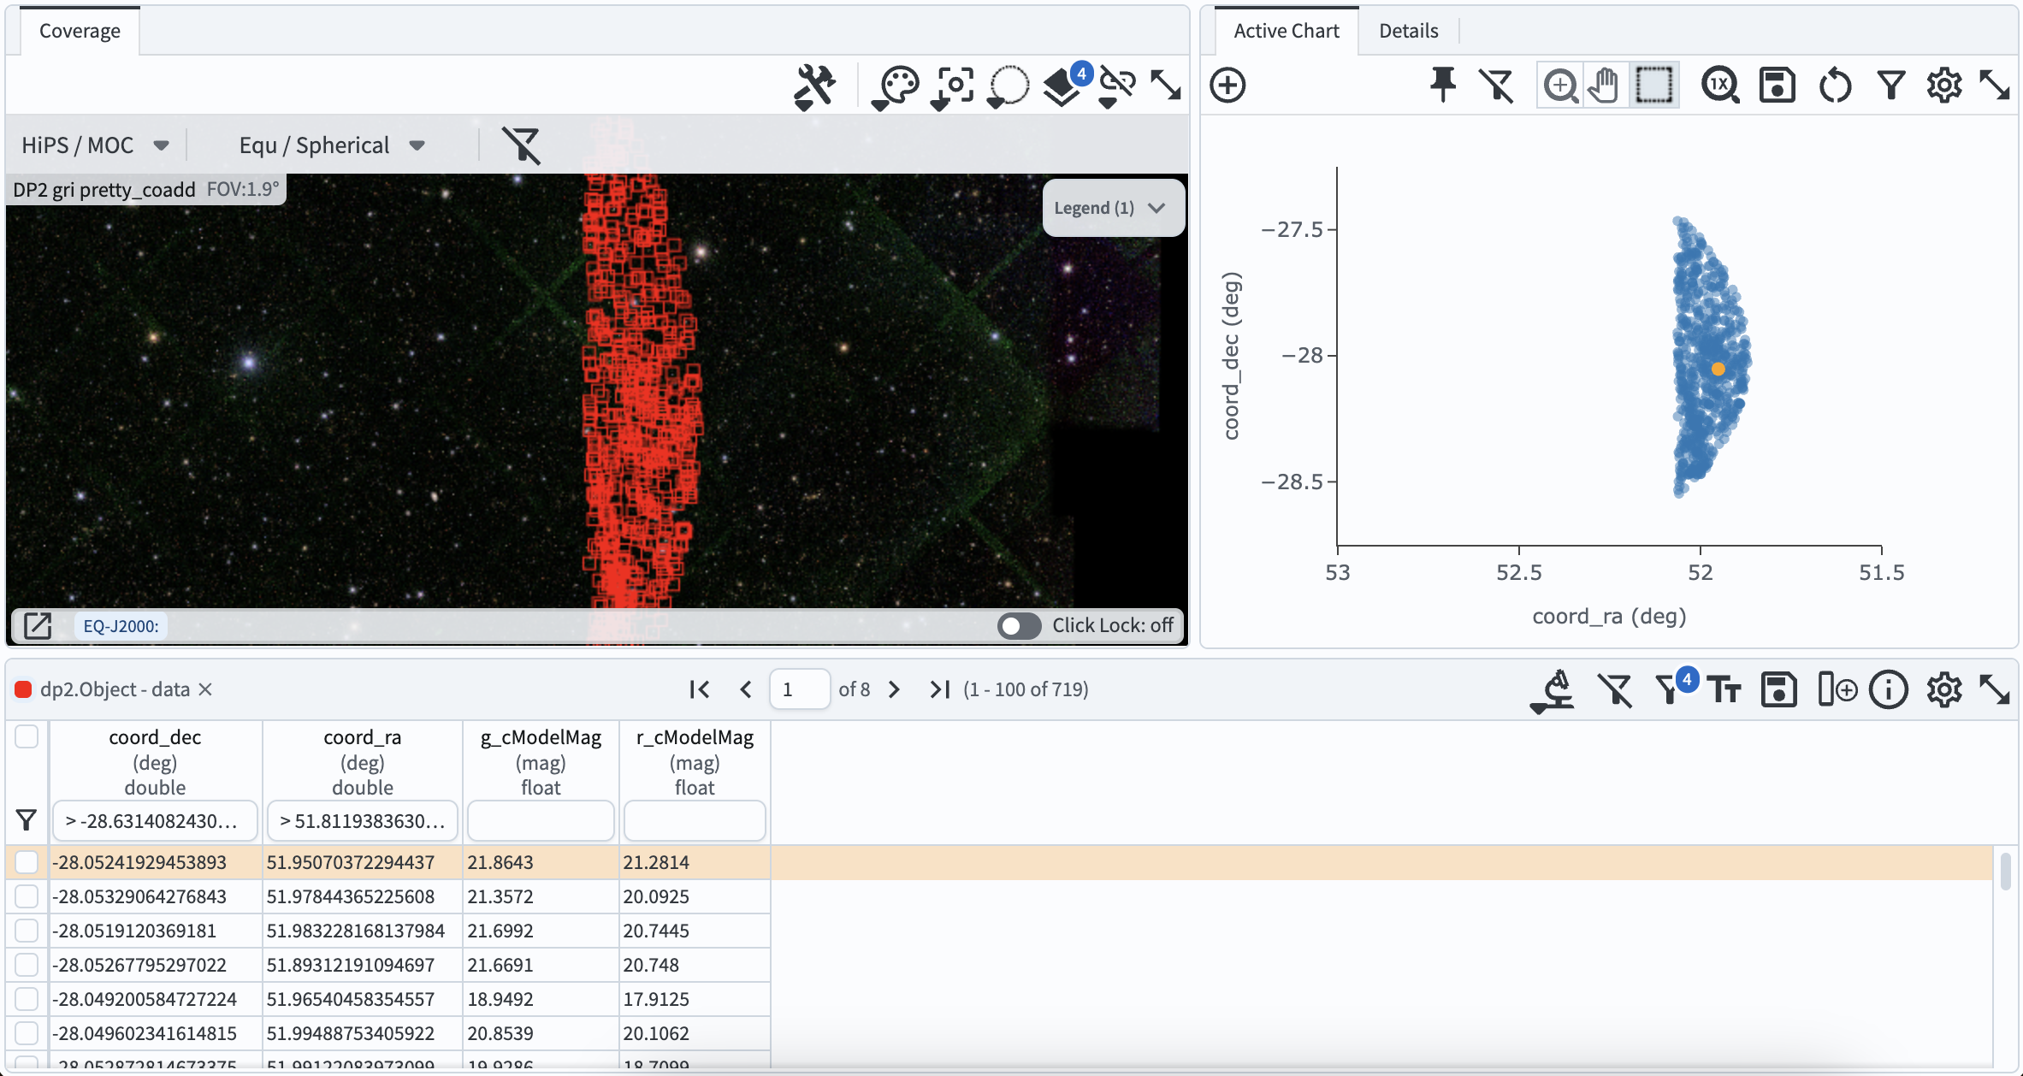The width and height of the screenshot is (2023, 1076).
Task: Open the broken-link WCS match lock dropdown
Action: [1116, 86]
